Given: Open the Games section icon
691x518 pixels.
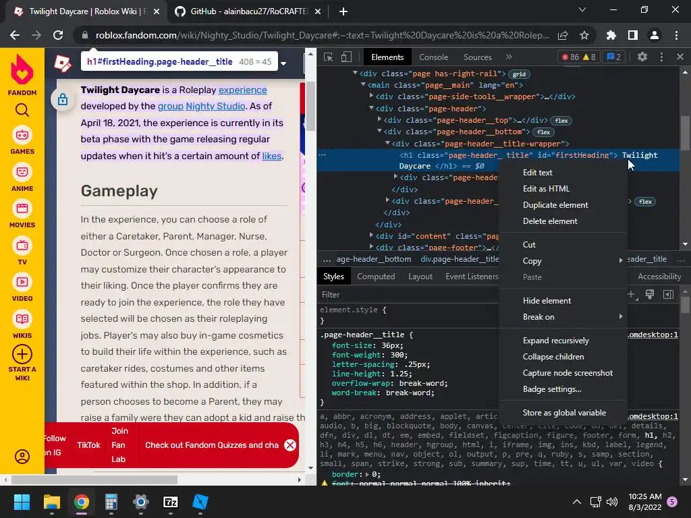Looking at the screenshot, I should tap(22, 135).
